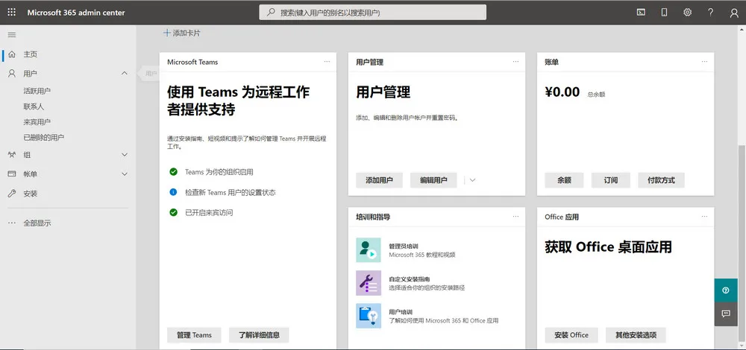Click the teal help support floating icon
Screen dimensions: 746x350
725,290
